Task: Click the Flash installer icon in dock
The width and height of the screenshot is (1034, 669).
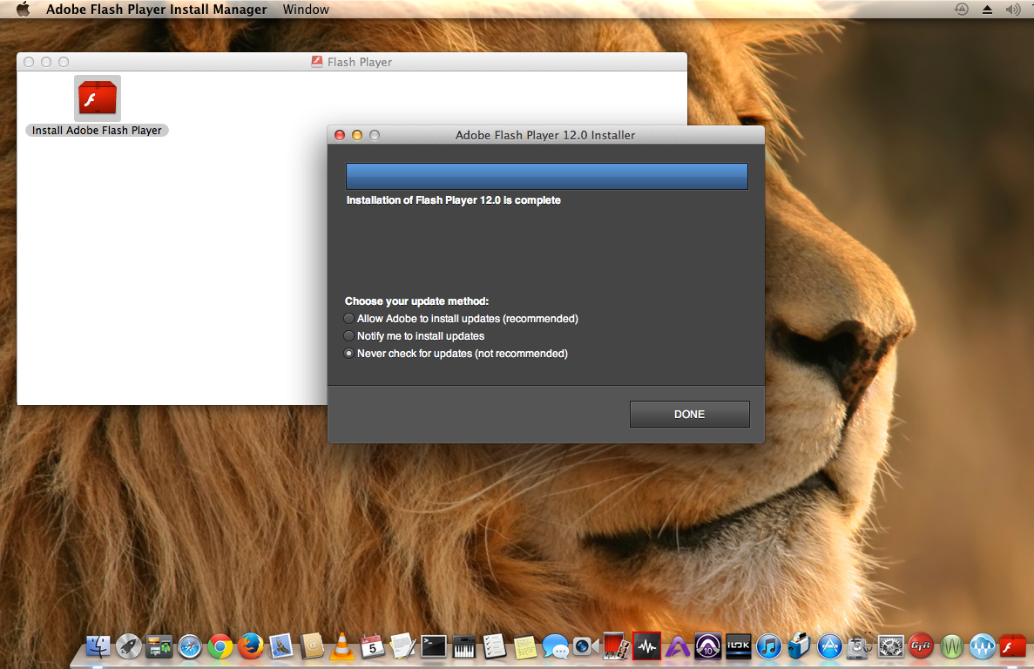Action: pyautogui.click(x=1012, y=646)
